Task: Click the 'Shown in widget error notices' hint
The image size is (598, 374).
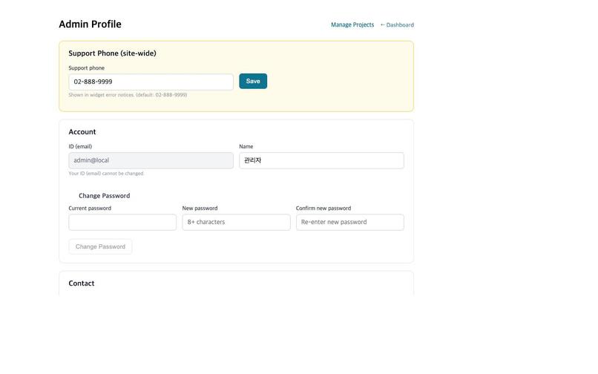Action: coord(128,95)
